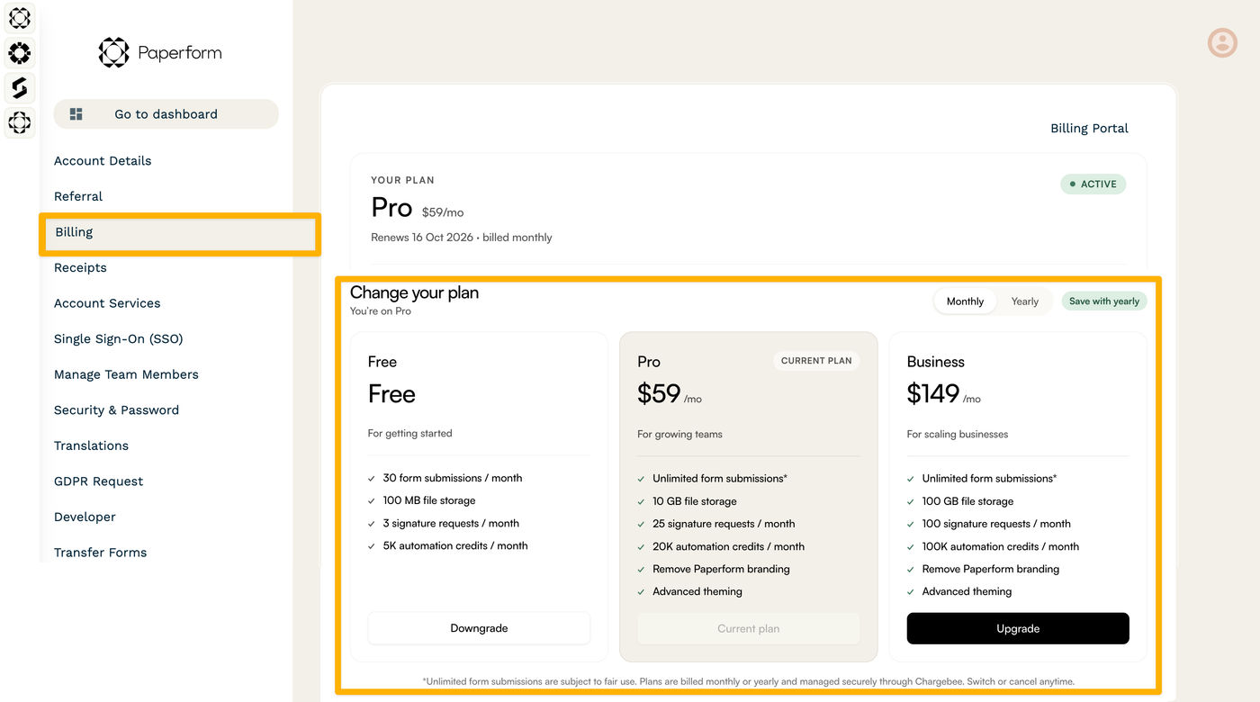Viewport: 1260px width, 702px height.
Task: Click the YOUR PLAN label
Action: coord(402,180)
